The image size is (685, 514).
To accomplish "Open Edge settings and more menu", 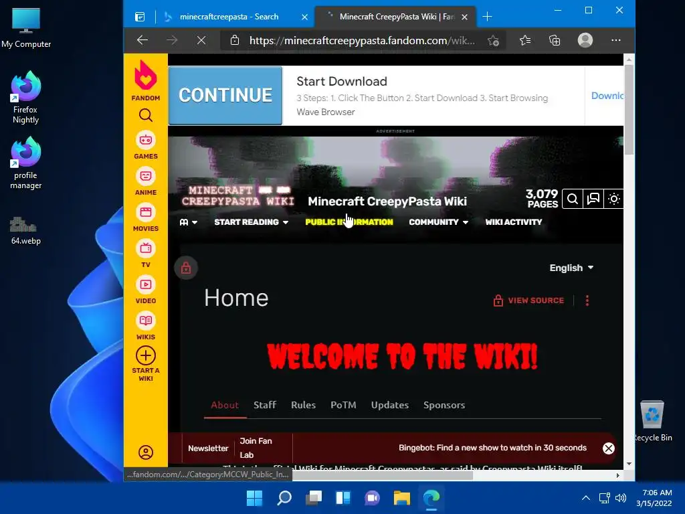I will (616, 40).
